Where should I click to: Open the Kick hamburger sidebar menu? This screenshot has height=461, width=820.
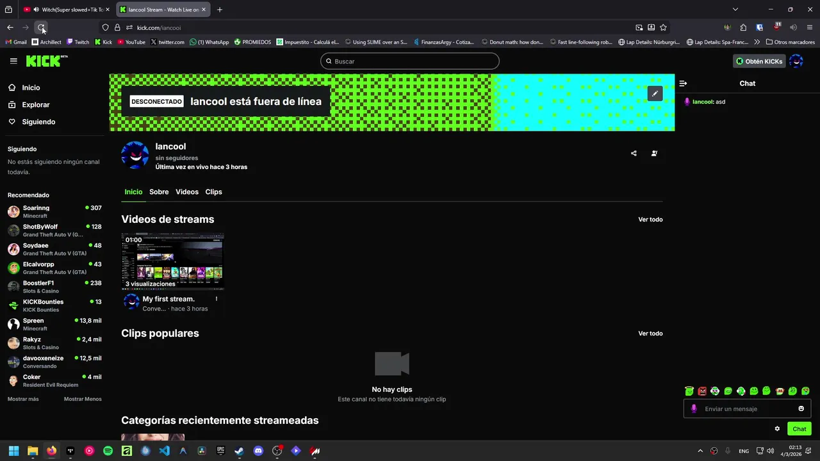13,61
